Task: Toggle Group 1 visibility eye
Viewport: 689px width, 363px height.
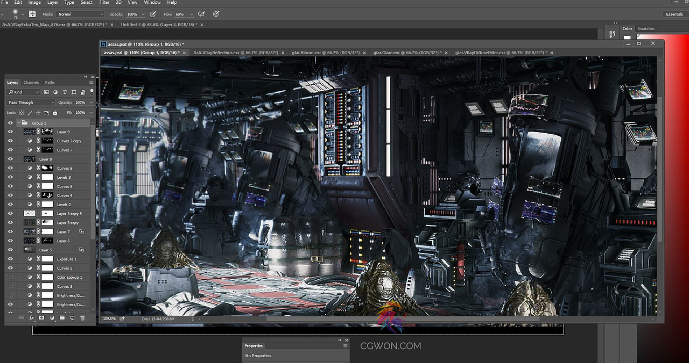Action: pyautogui.click(x=10, y=123)
